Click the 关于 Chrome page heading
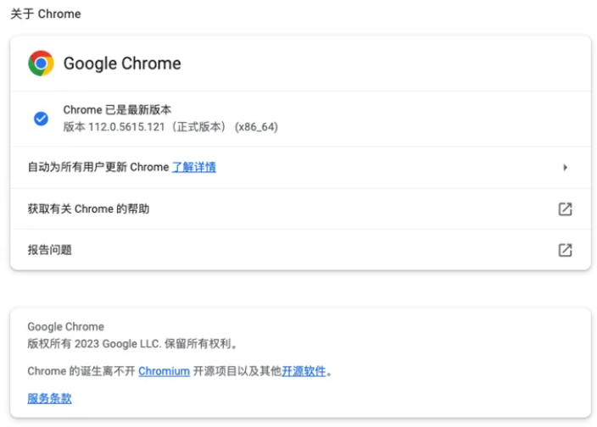597x427 pixels. coord(46,14)
